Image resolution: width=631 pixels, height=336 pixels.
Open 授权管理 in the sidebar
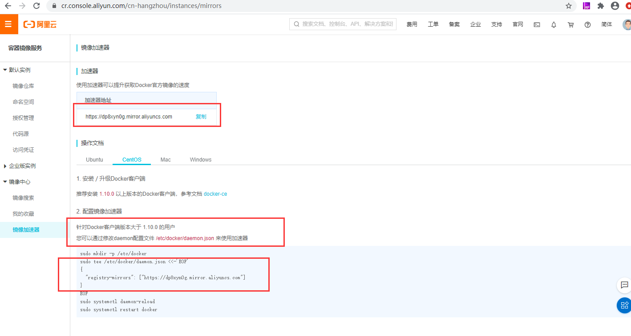(x=24, y=118)
